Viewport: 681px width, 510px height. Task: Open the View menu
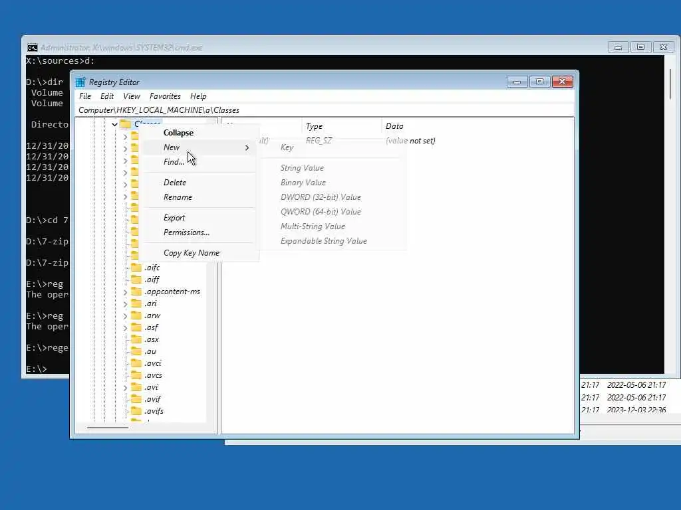point(132,96)
